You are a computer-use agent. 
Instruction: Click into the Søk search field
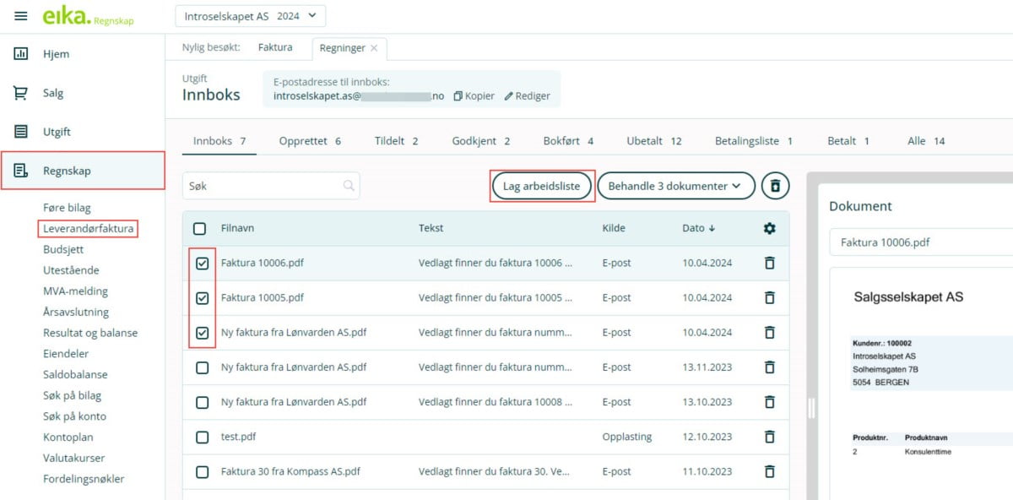pos(263,186)
